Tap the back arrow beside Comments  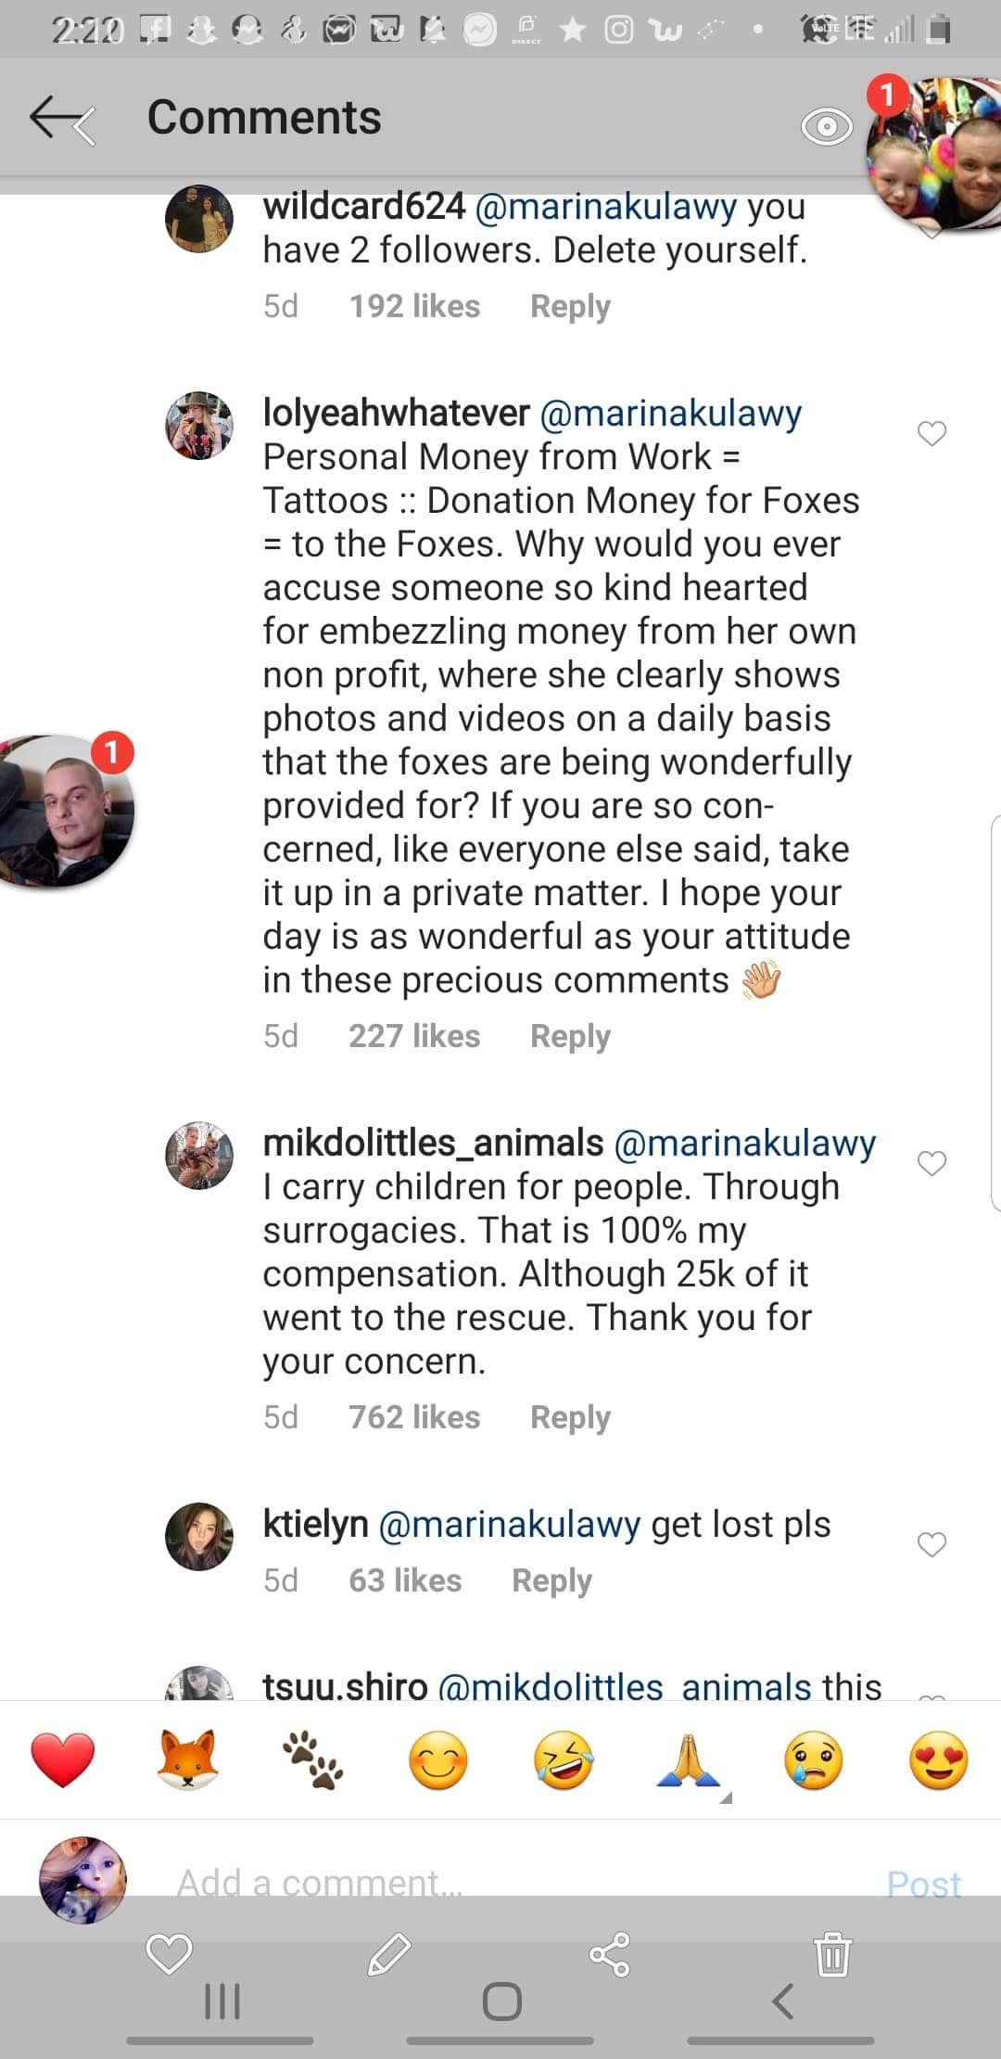61,119
